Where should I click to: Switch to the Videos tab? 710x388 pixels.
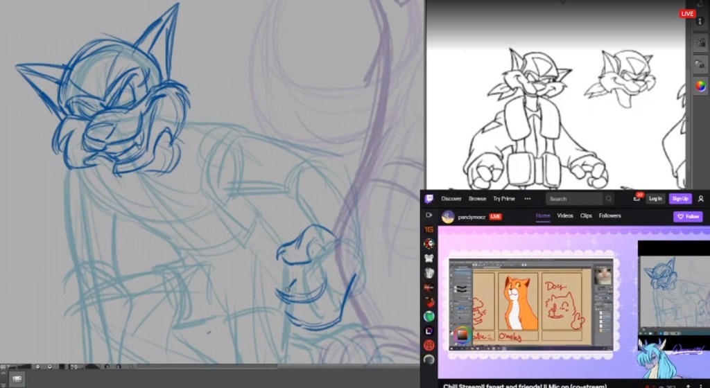point(565,215)
